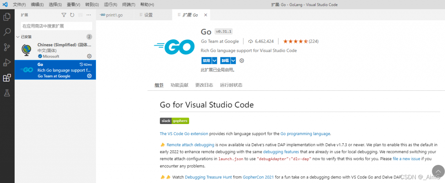
Task: Click the scroll-to-top round button
Action: (x=438, y=172)
